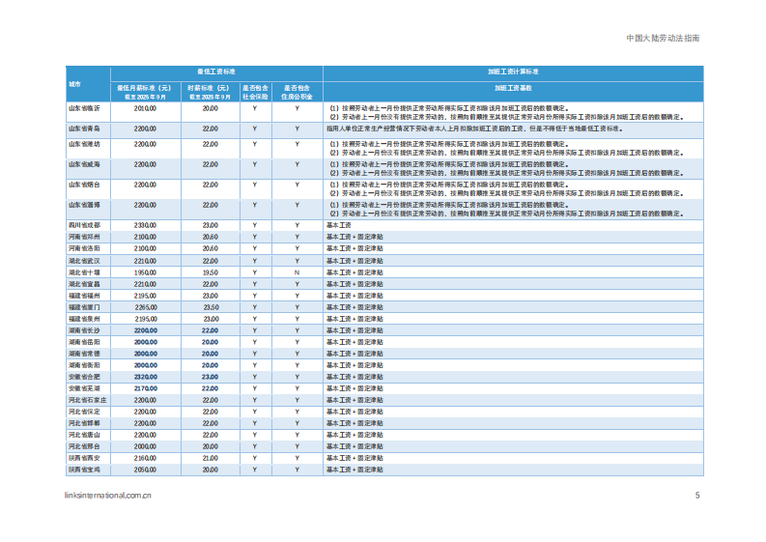Viewport: 766px width, 542px height.
Task: Select the 城市 column header
Action: click(74, 85)
